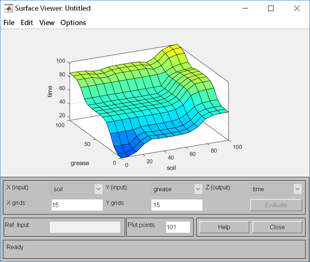Minimize the Surface Viewer window

tap(245, 8)
